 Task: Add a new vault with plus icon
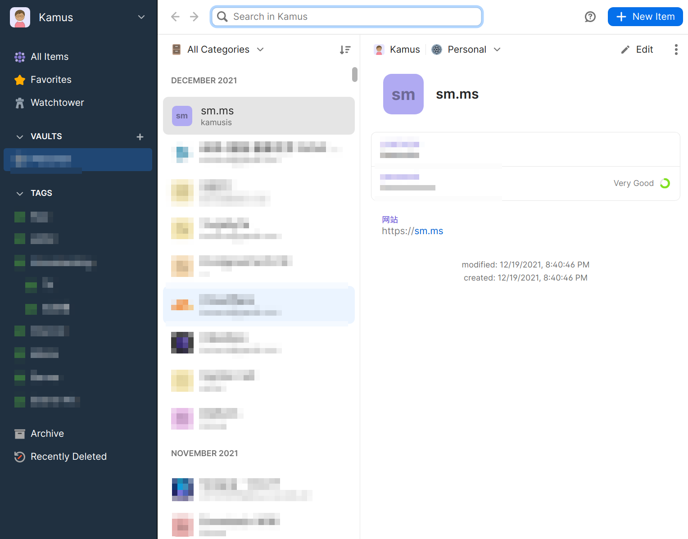pyautogui.click(x=140, y=137)
